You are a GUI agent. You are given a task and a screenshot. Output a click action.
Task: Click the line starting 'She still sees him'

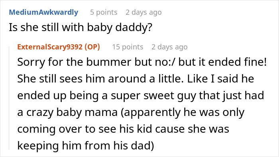pos(136,78)
